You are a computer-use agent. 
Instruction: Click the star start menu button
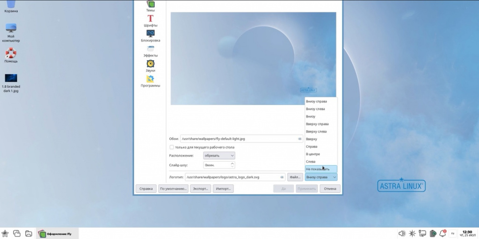[5, 233]
